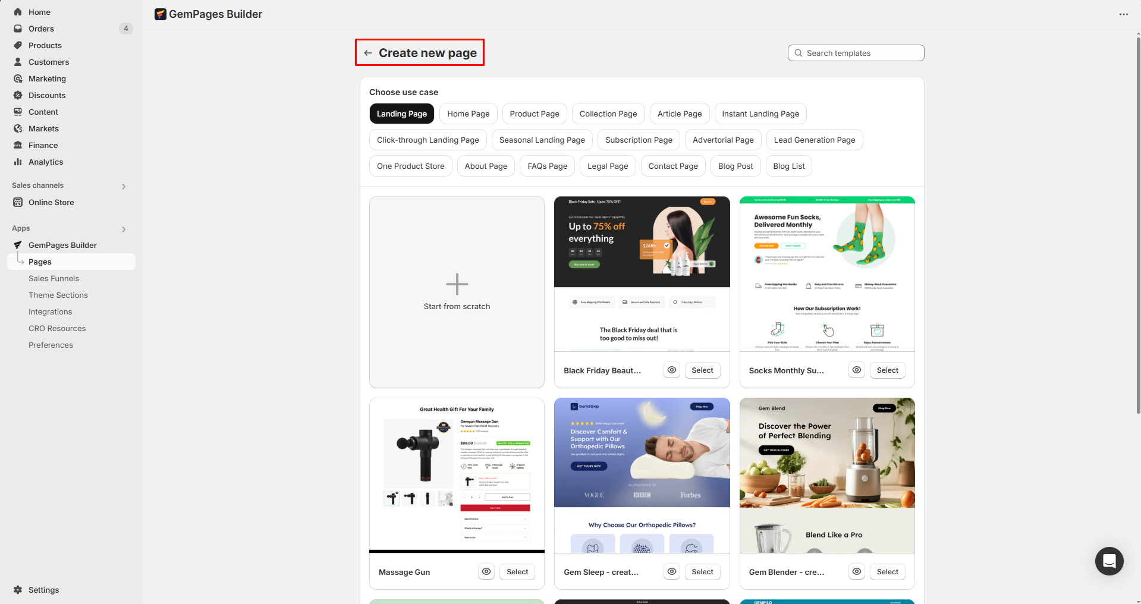The height and width of the screenshot is (604, 1141).
Task: Preview Massage Gun template with eye icon
Action: tap(486, 571)
